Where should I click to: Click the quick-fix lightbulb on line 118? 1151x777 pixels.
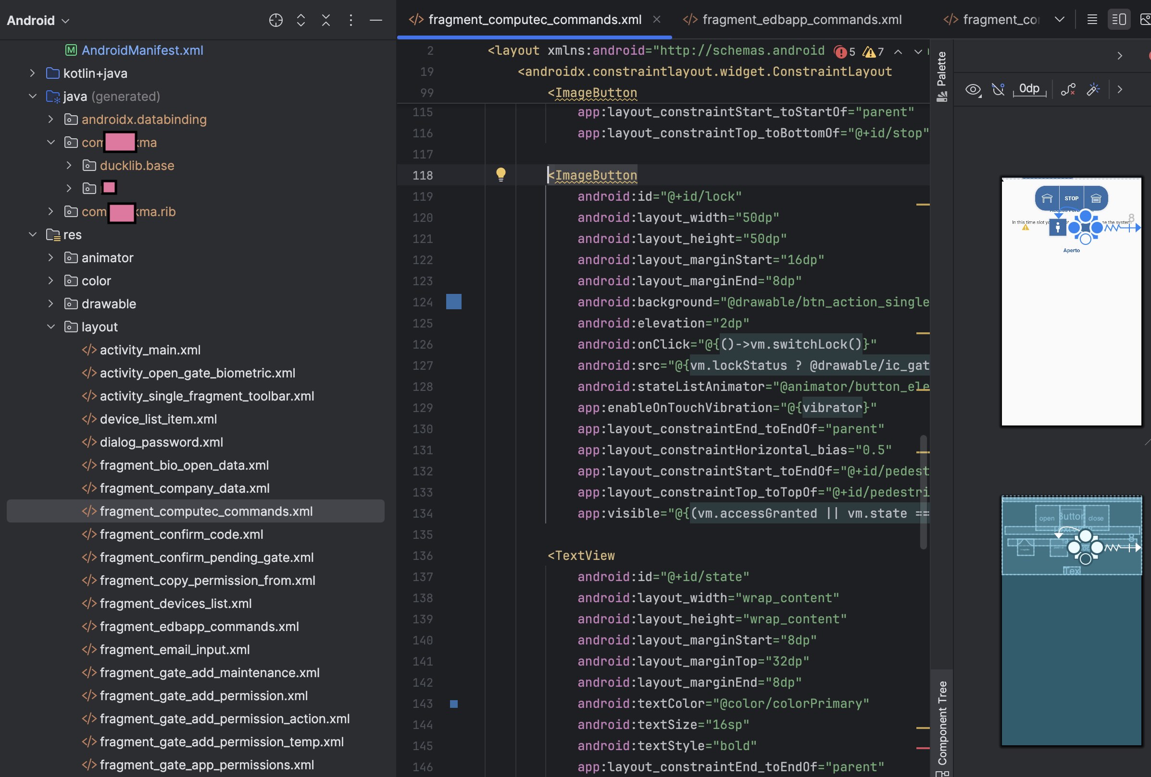coord(500,174)
